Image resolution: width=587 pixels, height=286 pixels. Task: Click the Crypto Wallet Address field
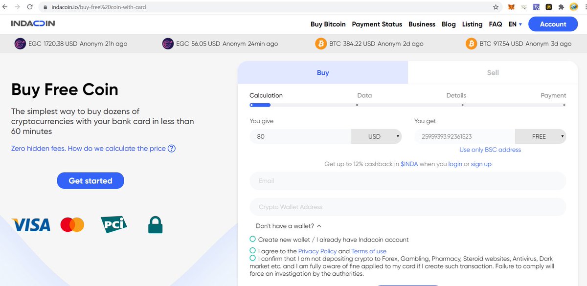coord(407,207)
